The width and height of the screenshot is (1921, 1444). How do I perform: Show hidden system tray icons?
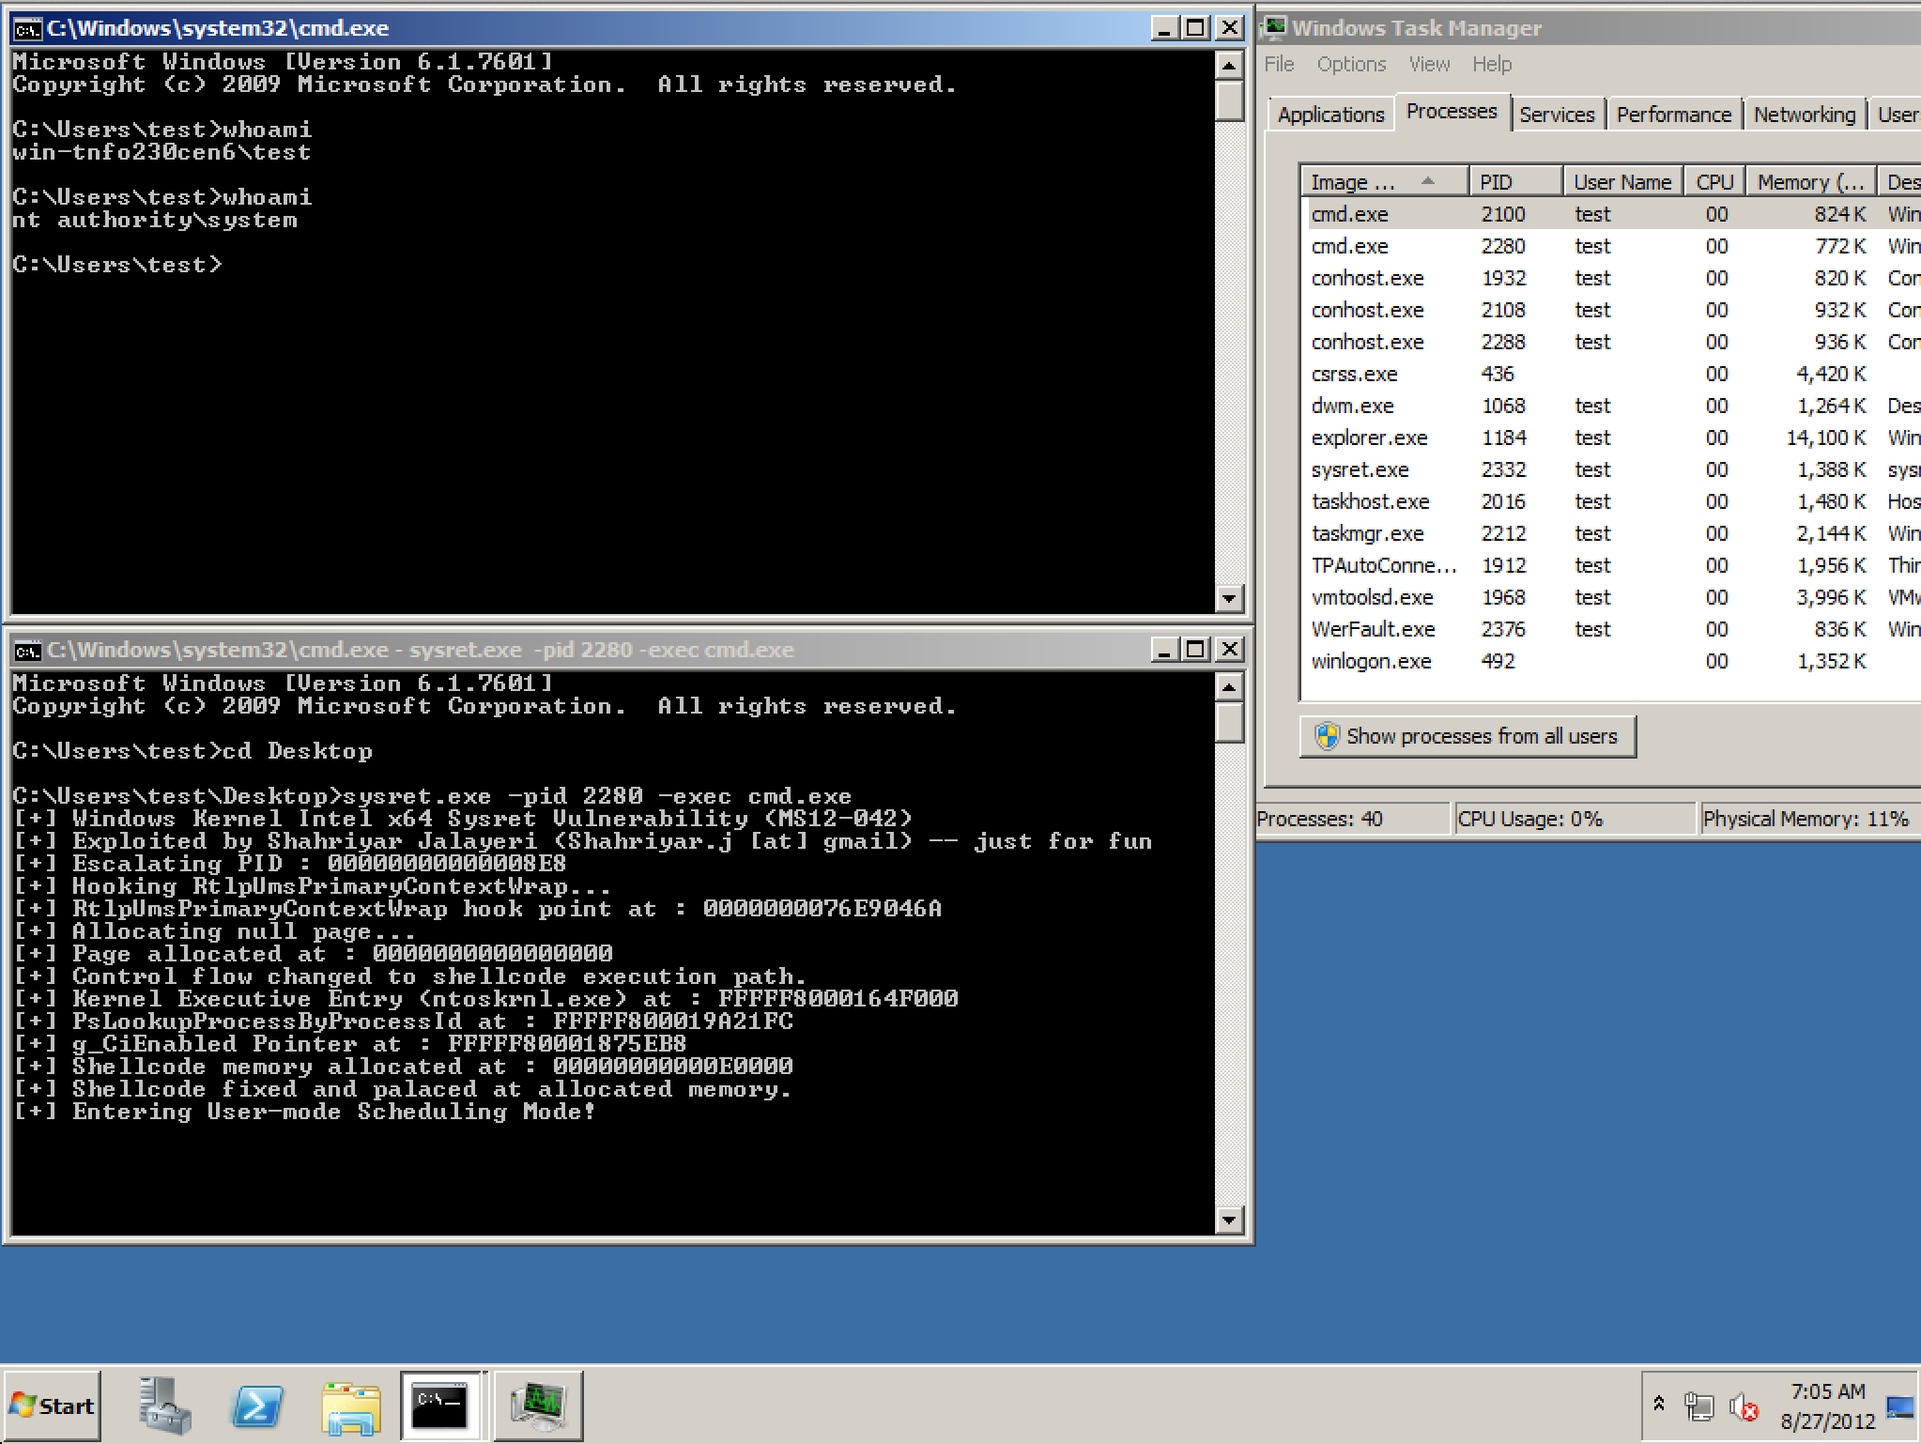[x=1659, y=1404]
